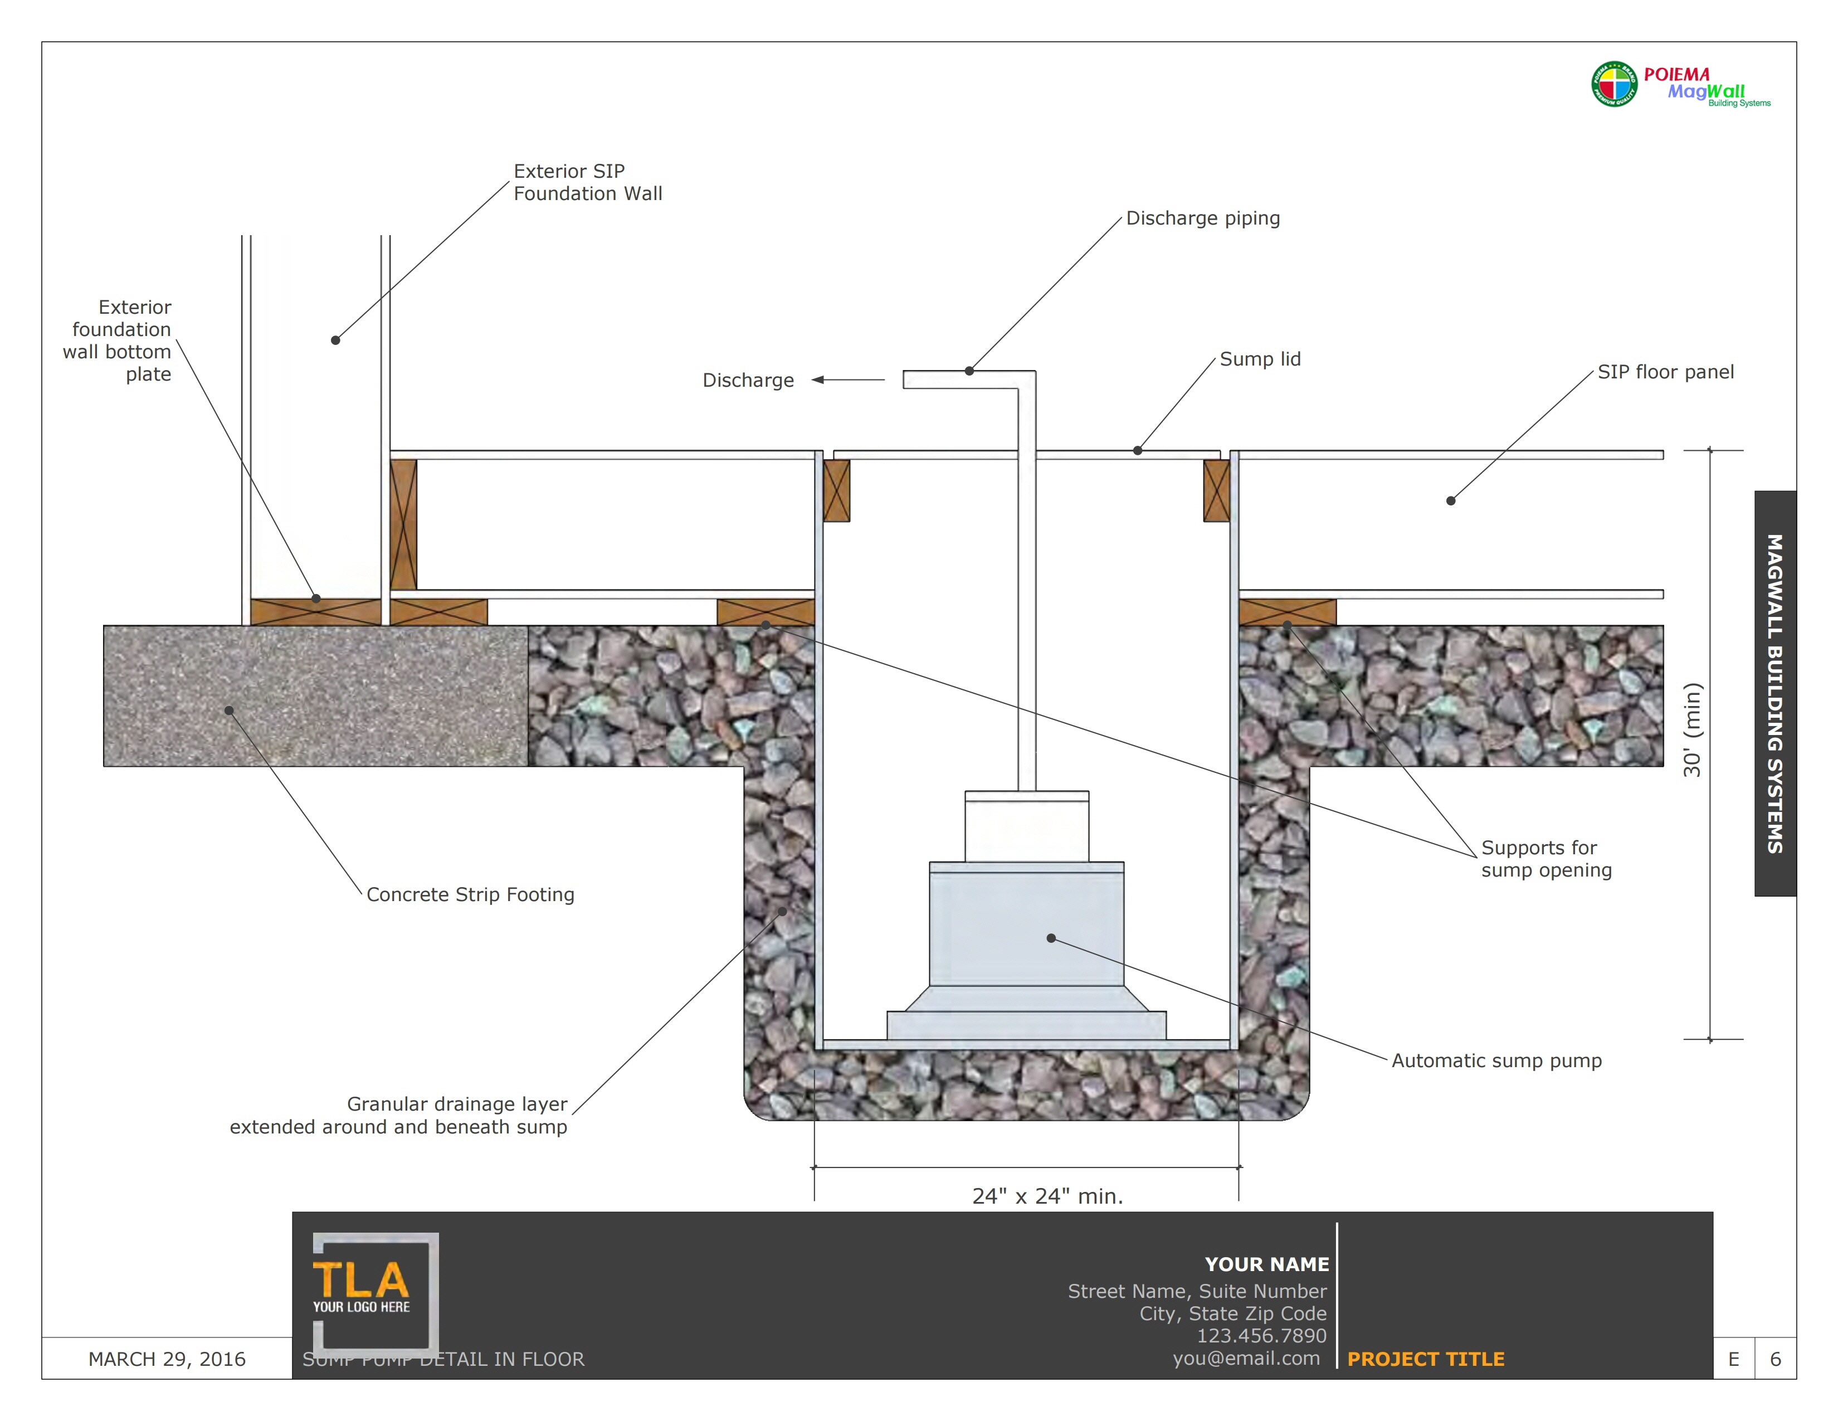Click the 'Sump lid' label

pyautogui.click(x=1260, y=359)
